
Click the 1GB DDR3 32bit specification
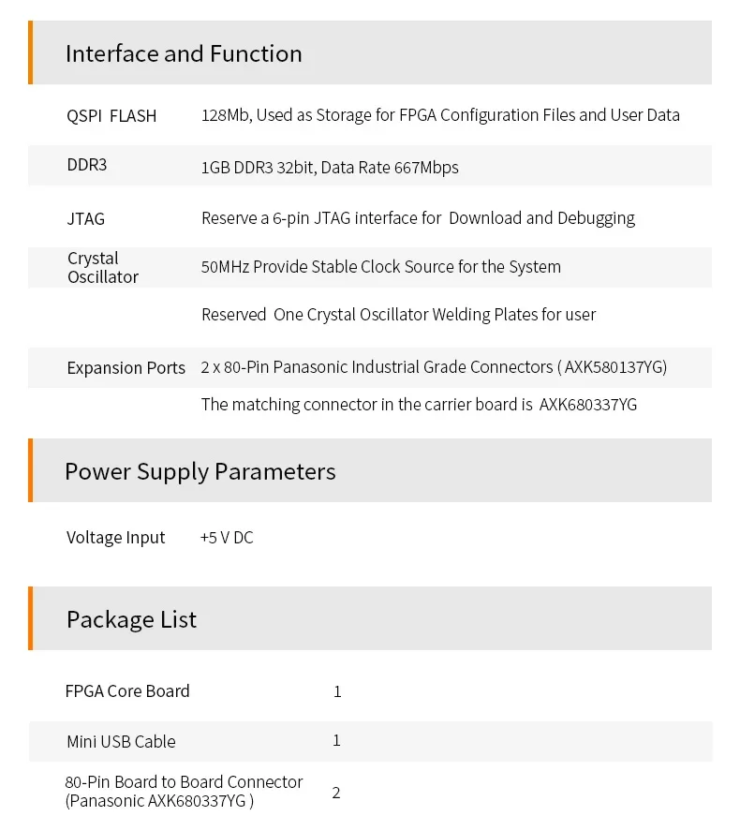(330, 168)
